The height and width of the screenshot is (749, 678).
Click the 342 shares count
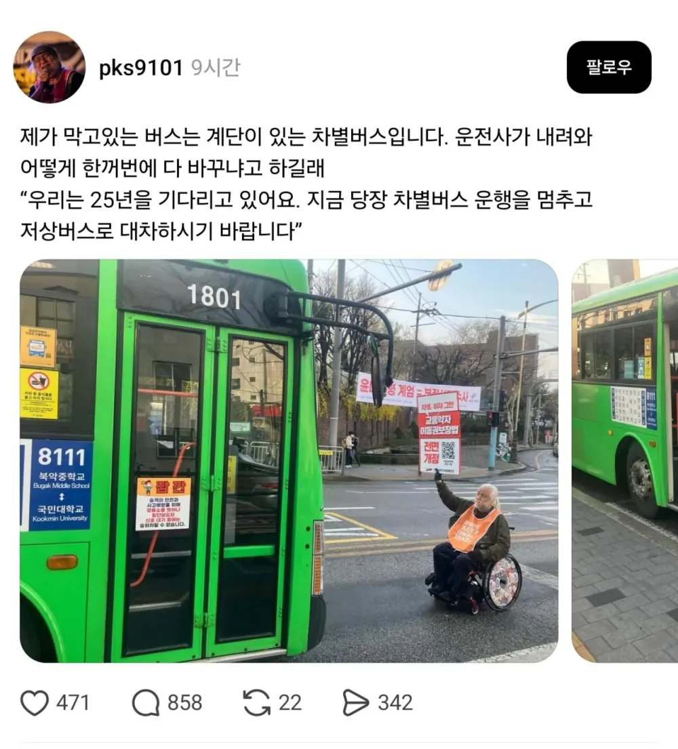[x=395, y=703]
